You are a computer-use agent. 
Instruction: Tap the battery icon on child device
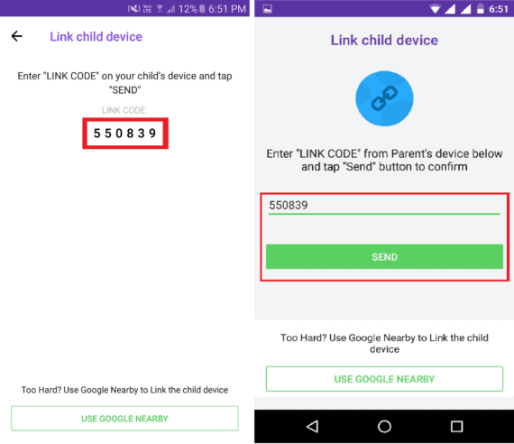click(x=481, y=9)
